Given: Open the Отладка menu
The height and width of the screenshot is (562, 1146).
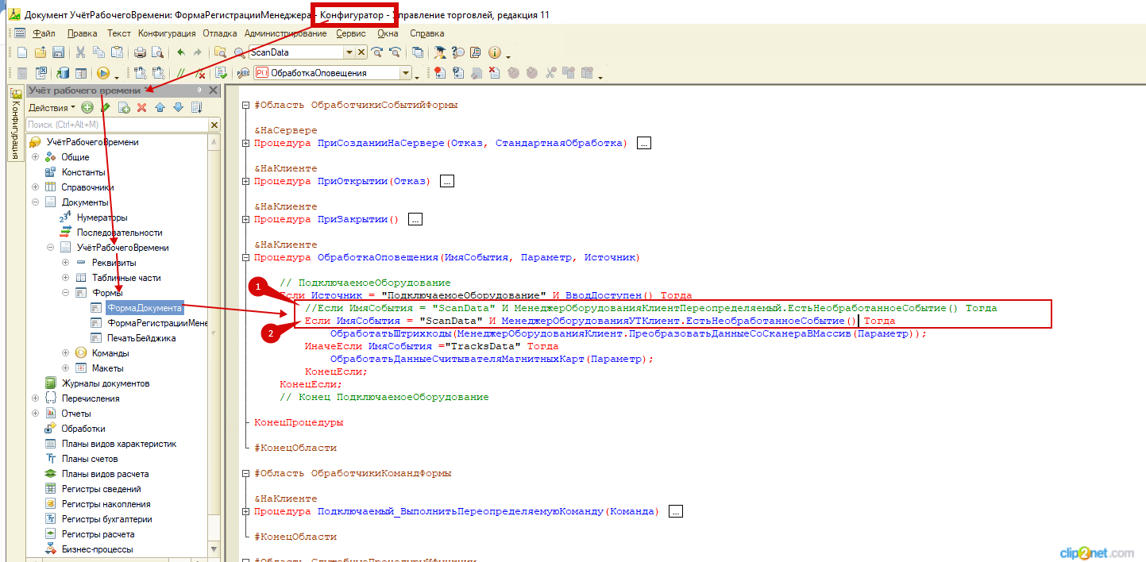Looking at the screenshot, I should pyautogui.click(x=220, y=34).
